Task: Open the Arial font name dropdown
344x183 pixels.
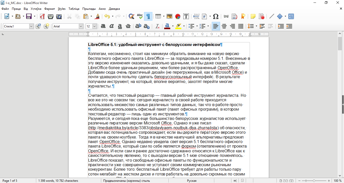Action: 81,26
